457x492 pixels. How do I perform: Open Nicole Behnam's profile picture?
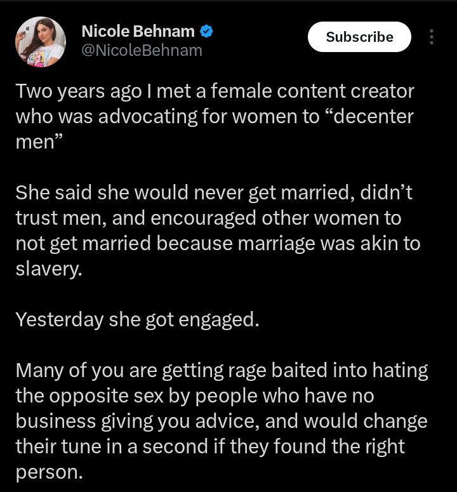point(40,41)
